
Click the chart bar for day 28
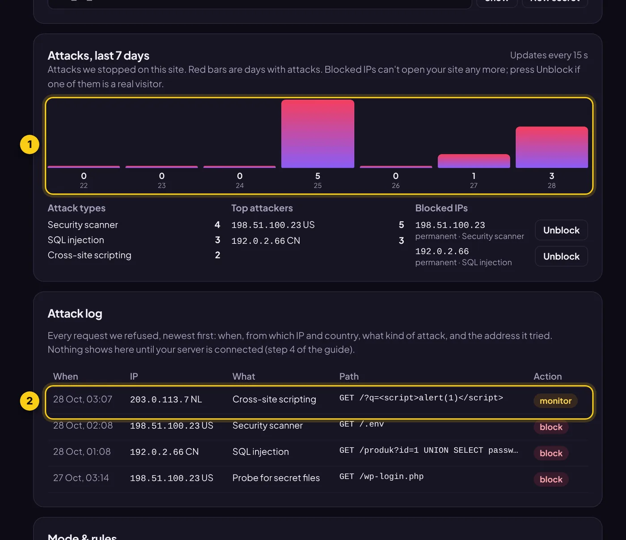[551, 147]
